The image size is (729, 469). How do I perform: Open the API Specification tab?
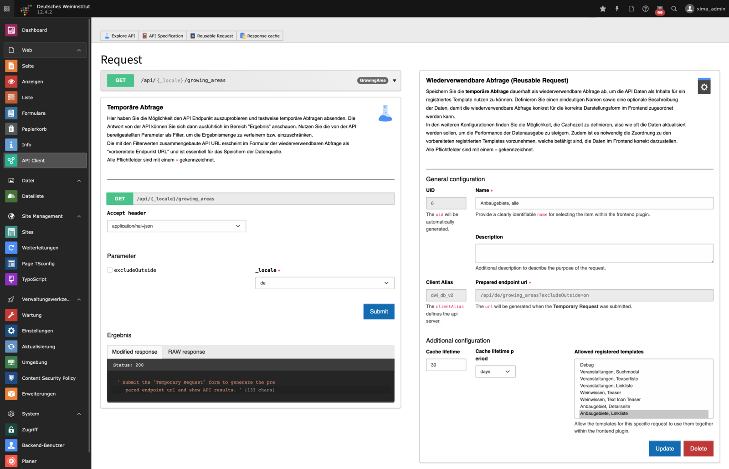[162, 36]
